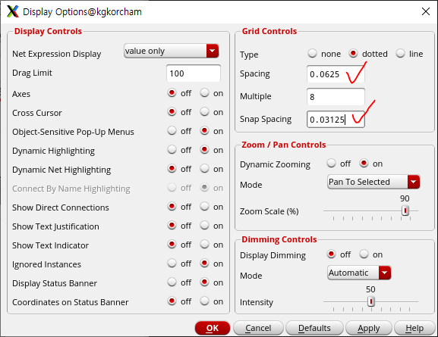Select Display Dimming off radio
The height and width of the screenshot is (337, 438).
[x=331, y=254]
